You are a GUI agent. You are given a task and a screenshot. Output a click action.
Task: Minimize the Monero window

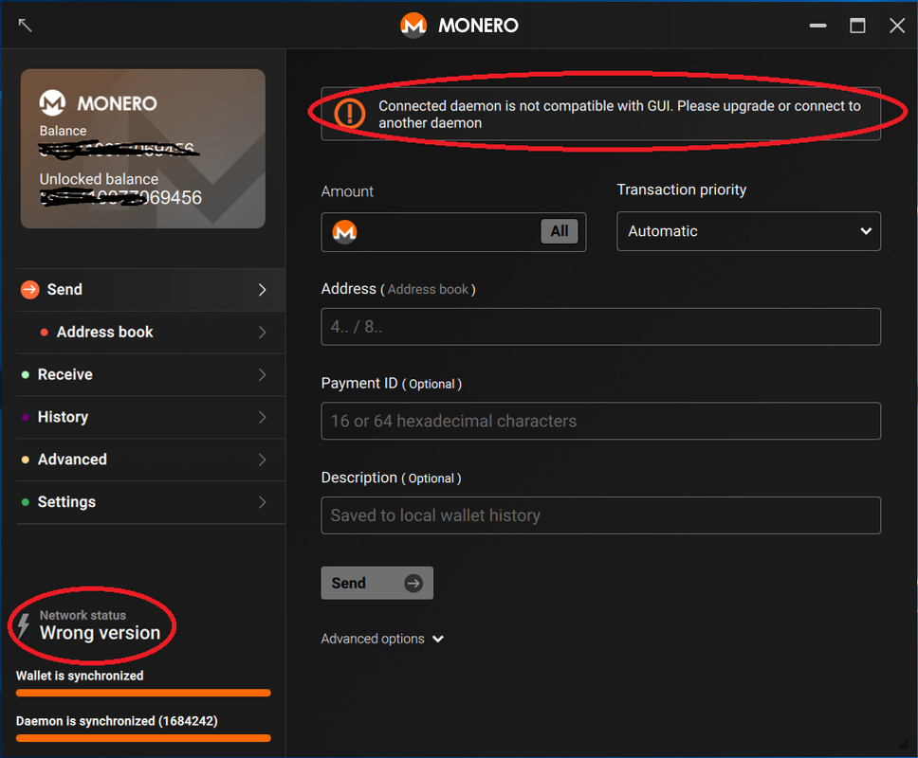coord(817,26)
